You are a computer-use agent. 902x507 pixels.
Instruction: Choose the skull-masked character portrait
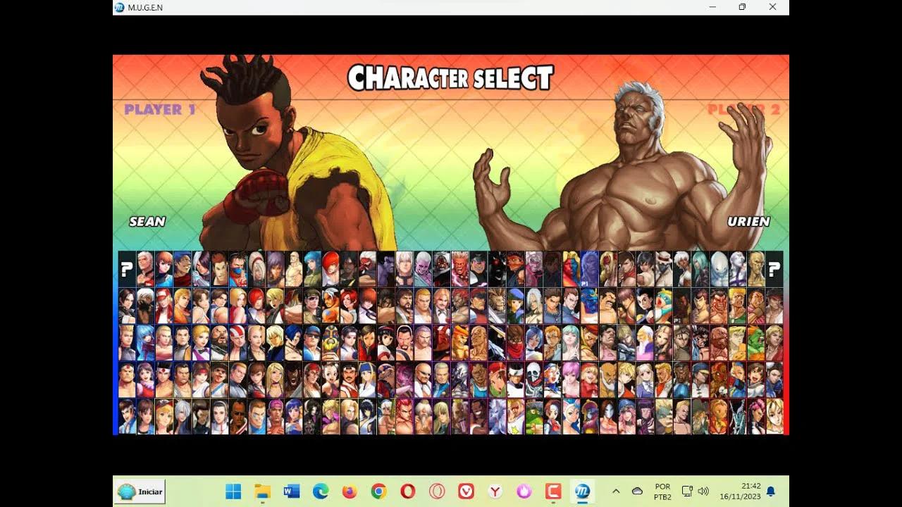534,380
